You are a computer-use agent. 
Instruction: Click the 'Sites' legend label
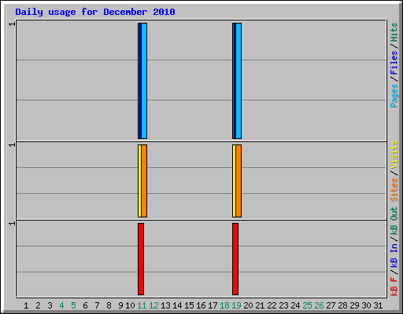[394, 190]
